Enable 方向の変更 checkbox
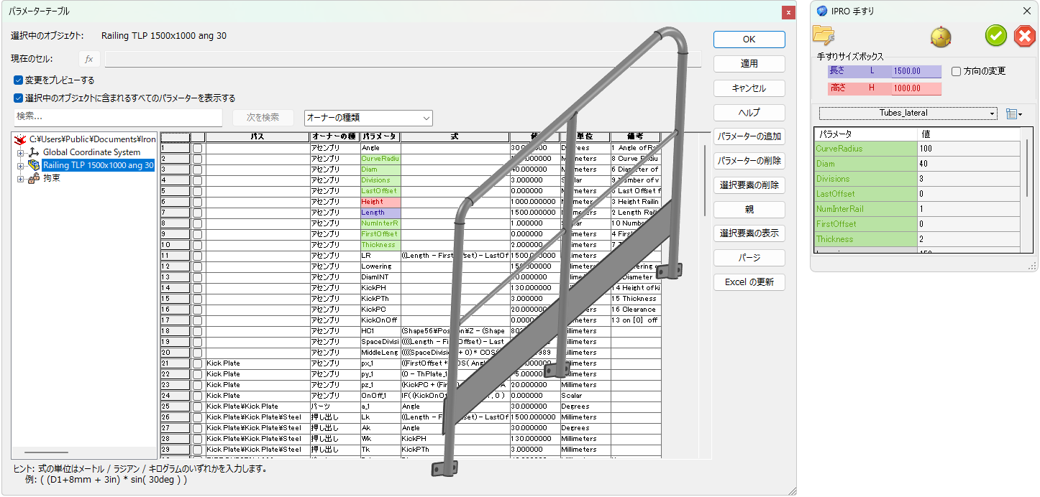 pos(957,71)
